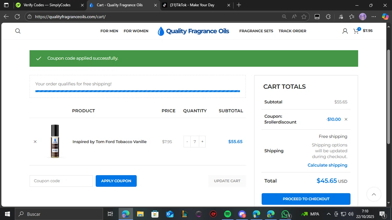
Task: Open the Read aloud icon
Action: [x=294, y=17]
